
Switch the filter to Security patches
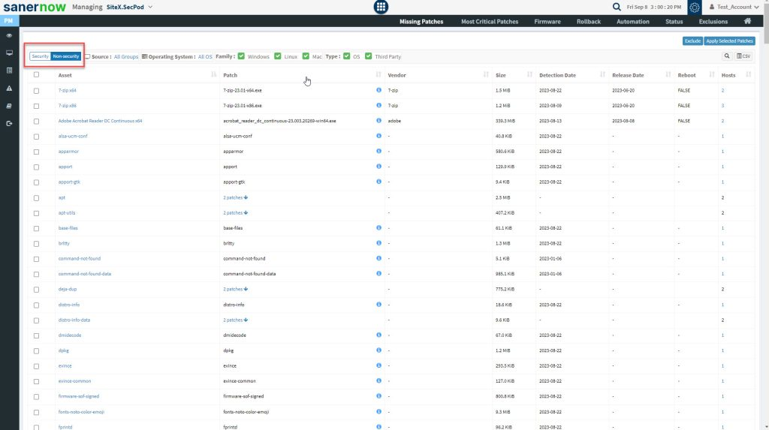(x=40, y=56)
